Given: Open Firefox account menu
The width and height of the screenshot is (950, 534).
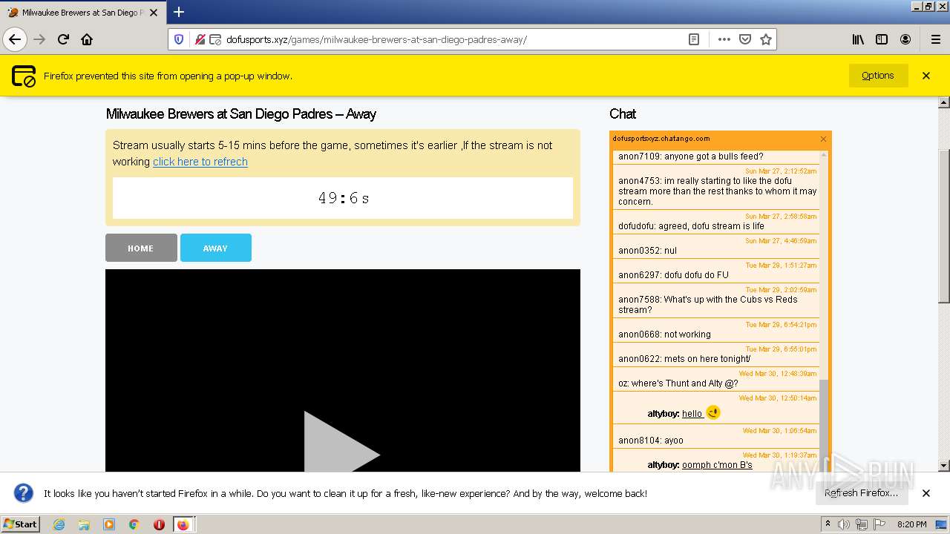Looking at the screenshot, I should (x=905, y=39).
